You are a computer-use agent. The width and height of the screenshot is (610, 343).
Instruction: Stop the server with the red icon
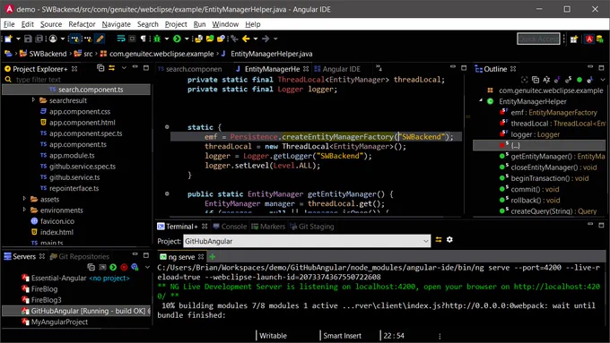pos(124,267)
